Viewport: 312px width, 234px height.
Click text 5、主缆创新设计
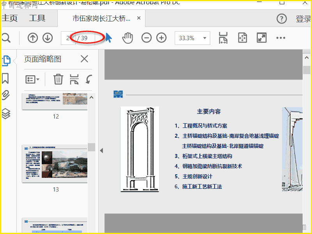[x=193, y=177]
